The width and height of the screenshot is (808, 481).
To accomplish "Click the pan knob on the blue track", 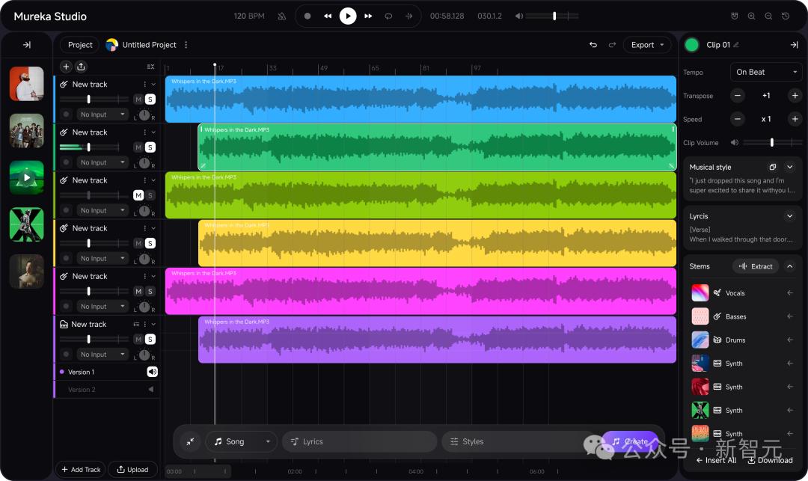I will click(144, 115).
